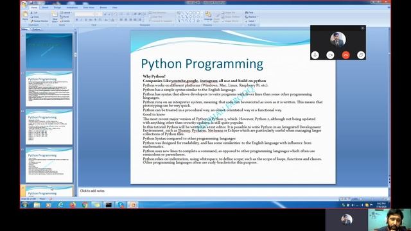Launch Windows Media Player from taskbar
This screenshot has height=231, width=411.
click(x=49, y=205)
